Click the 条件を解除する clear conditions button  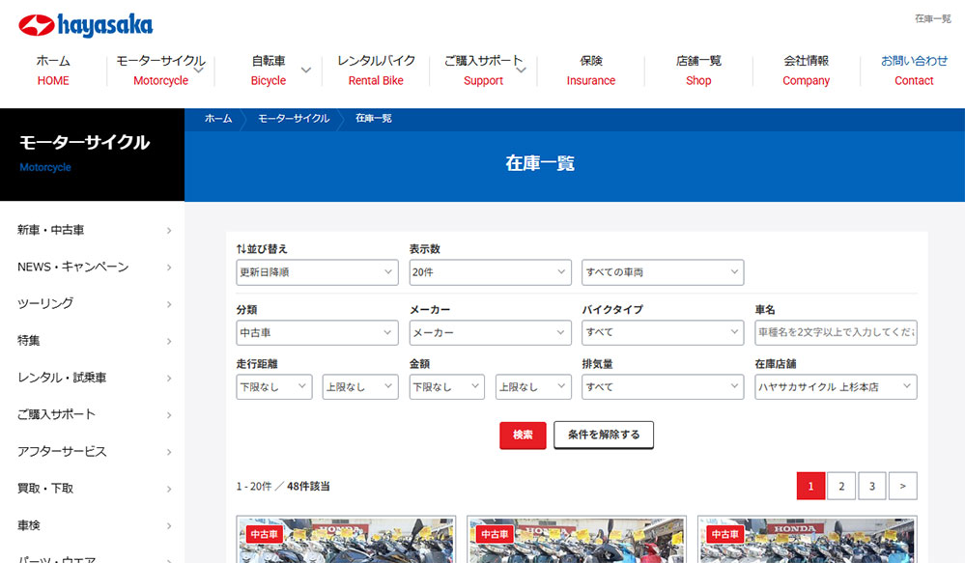tap(603, 436)
